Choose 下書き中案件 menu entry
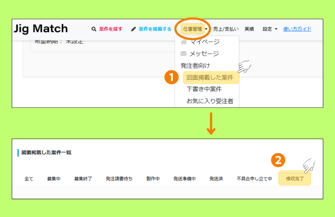Viewport: 335px width, 217px height. click(204, 89)
